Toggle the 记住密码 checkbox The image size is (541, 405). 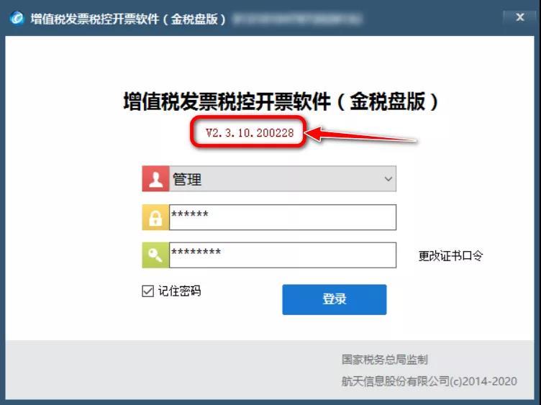click(x=147, y=291)
